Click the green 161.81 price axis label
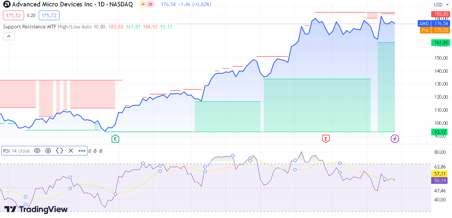Image resolution: width=452 pixels, height=218 pixels. tap(441, 43)
